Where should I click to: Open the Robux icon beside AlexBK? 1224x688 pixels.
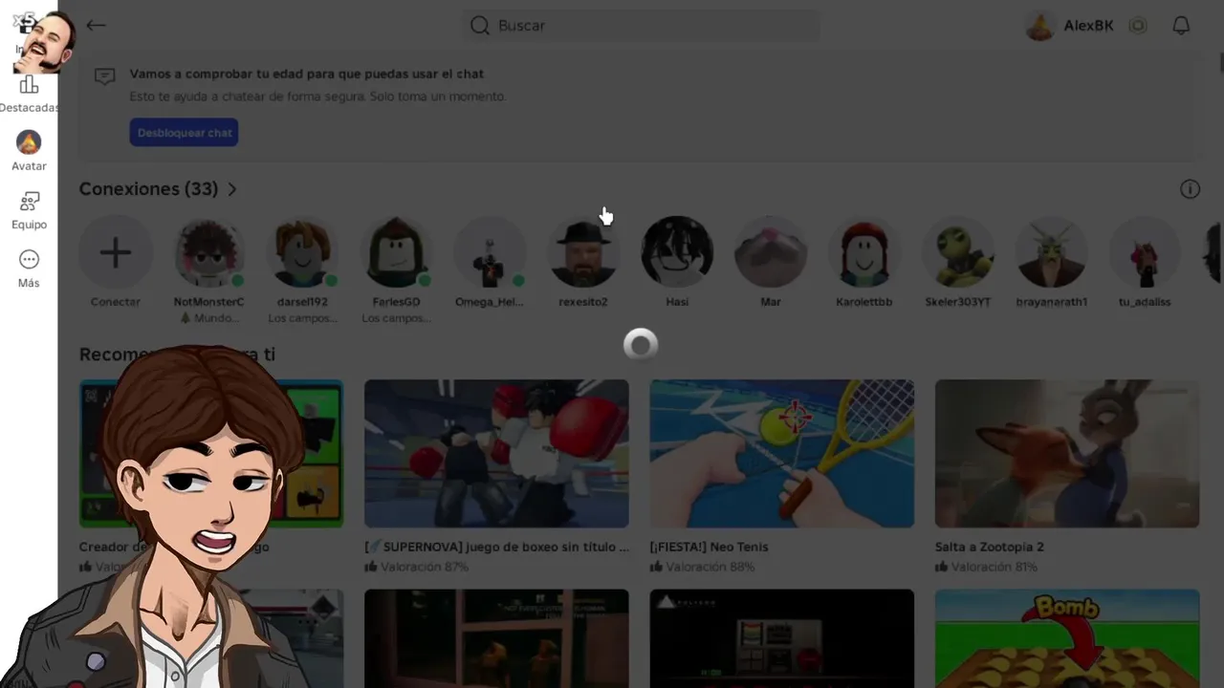click(x=1138, y=26)
